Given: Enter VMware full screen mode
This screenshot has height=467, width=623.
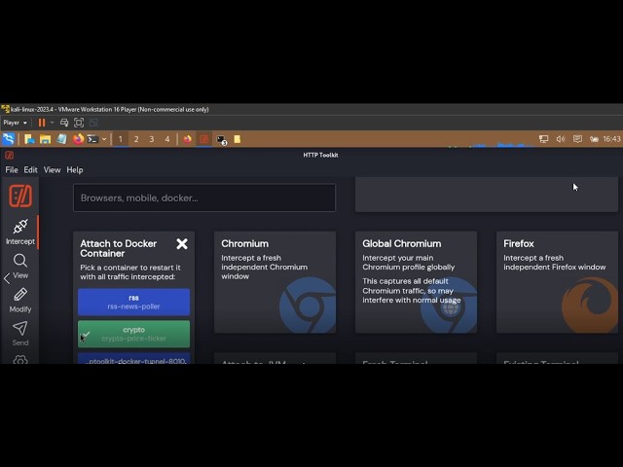Looking at the screenshot, I should click(x=79, y=123).
